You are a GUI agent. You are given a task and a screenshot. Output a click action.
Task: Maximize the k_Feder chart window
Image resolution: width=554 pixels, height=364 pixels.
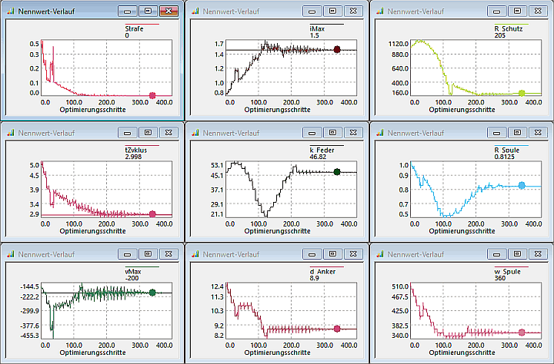pos(333,132)
